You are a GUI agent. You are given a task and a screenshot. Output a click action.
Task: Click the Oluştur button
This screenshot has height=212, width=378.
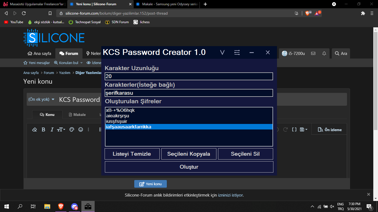tap(189, 167)
